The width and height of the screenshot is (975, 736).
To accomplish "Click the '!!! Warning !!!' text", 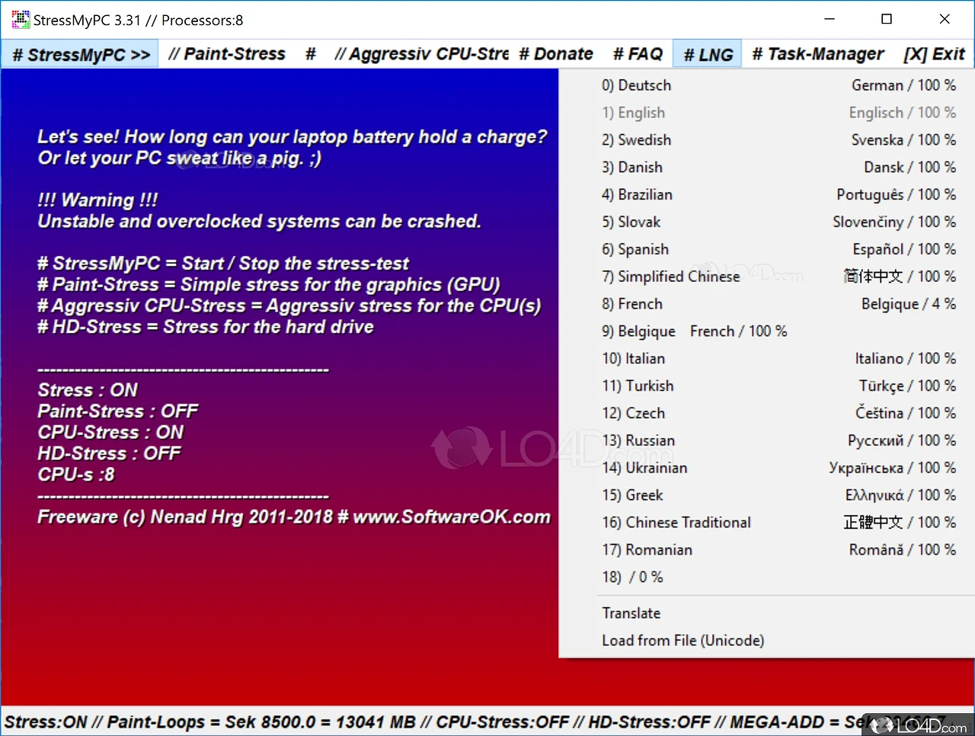I will (97, 200).
